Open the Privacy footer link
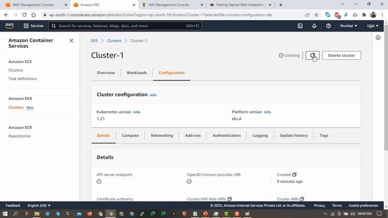The height and width of the screenshot is (218, 388). (x=319, y=205)
